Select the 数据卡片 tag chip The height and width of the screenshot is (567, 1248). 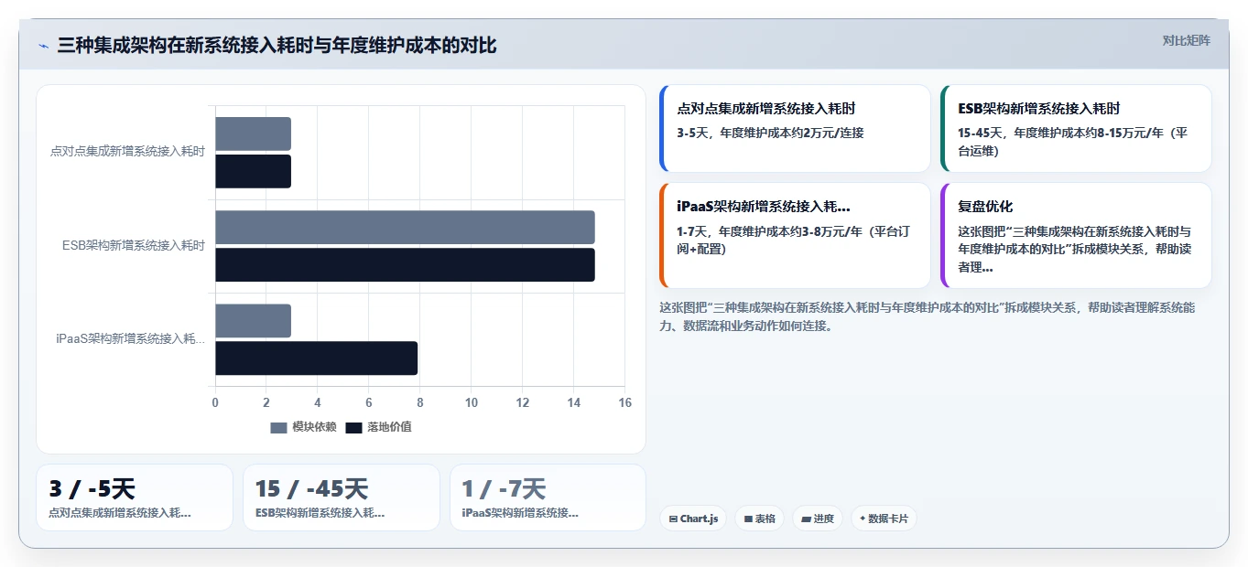click(884, 519)
